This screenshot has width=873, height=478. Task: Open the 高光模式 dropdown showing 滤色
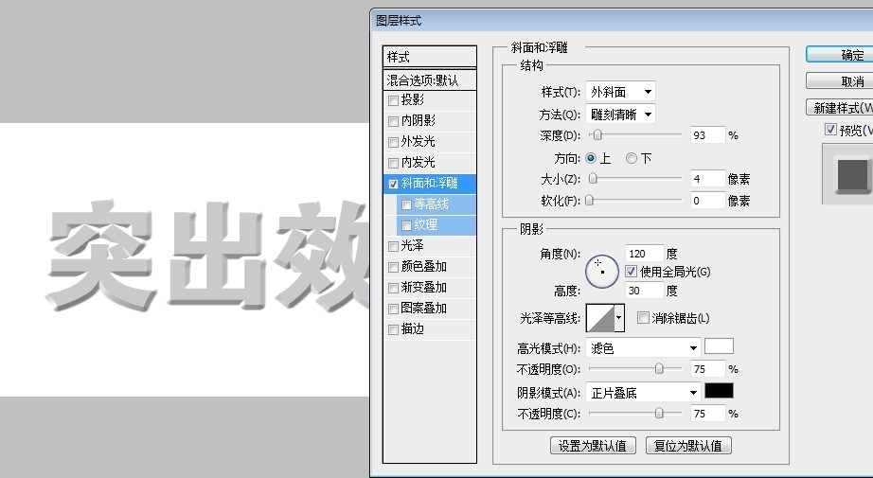pyautogui.click(x=643, y=348)
